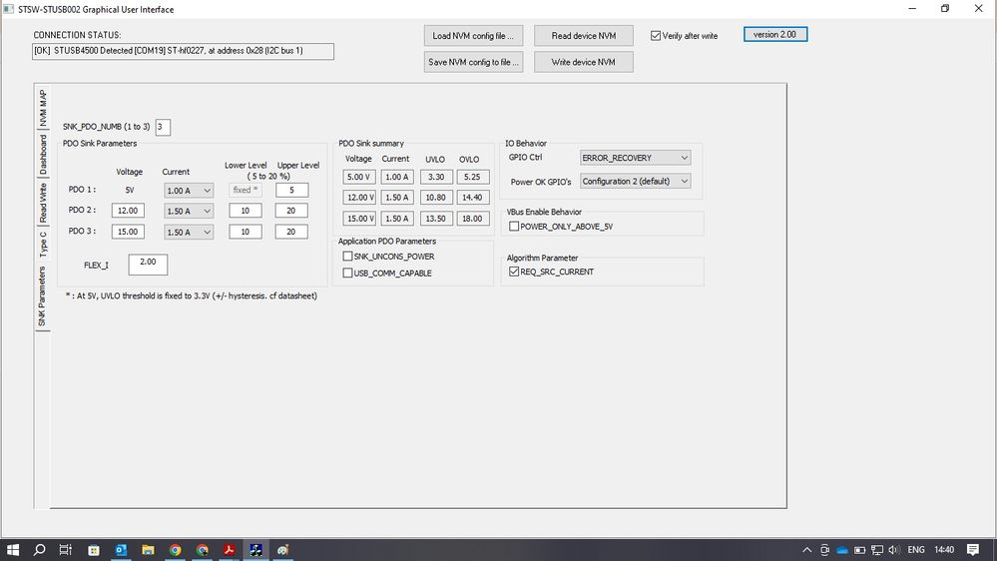
Task: Click summary voltage field 5.00 V
Action: click(x=359, y=177)
